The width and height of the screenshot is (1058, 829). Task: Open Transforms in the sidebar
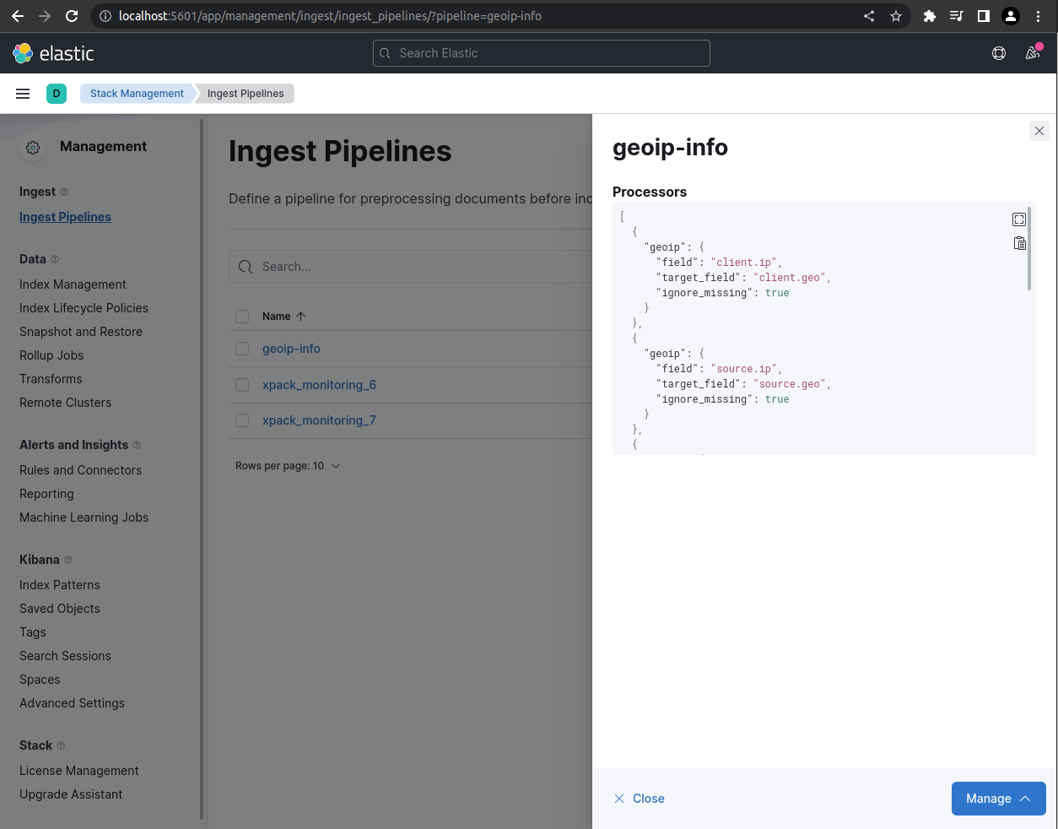[x=51, y=379]
